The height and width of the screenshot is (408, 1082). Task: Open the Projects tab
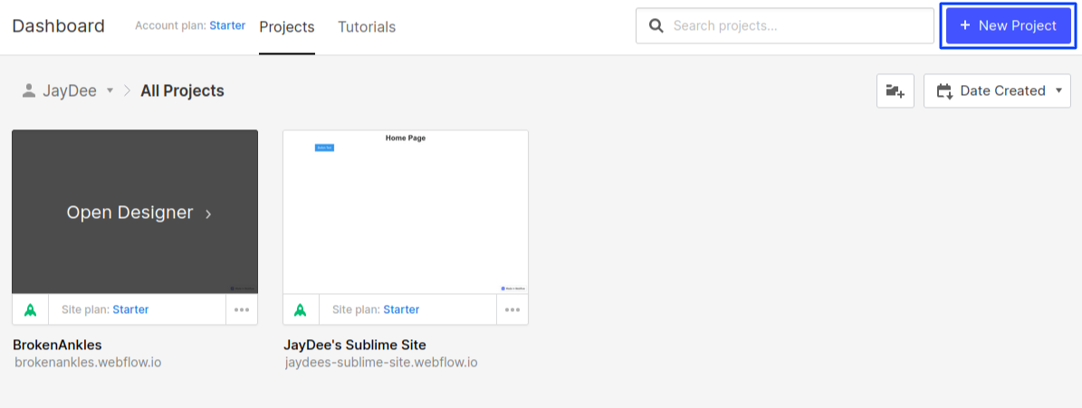287,27
